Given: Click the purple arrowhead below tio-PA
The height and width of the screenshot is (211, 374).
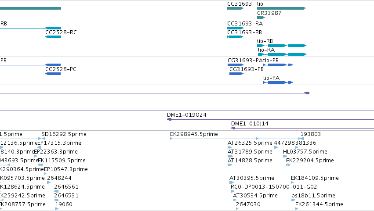Looking at the screenshot, I should [307, 93].
